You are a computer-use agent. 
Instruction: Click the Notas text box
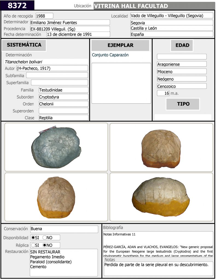click(x=158, y=268)
